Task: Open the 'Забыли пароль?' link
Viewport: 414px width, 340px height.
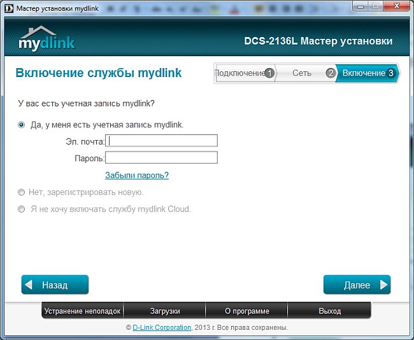Action: coord(137,175)
